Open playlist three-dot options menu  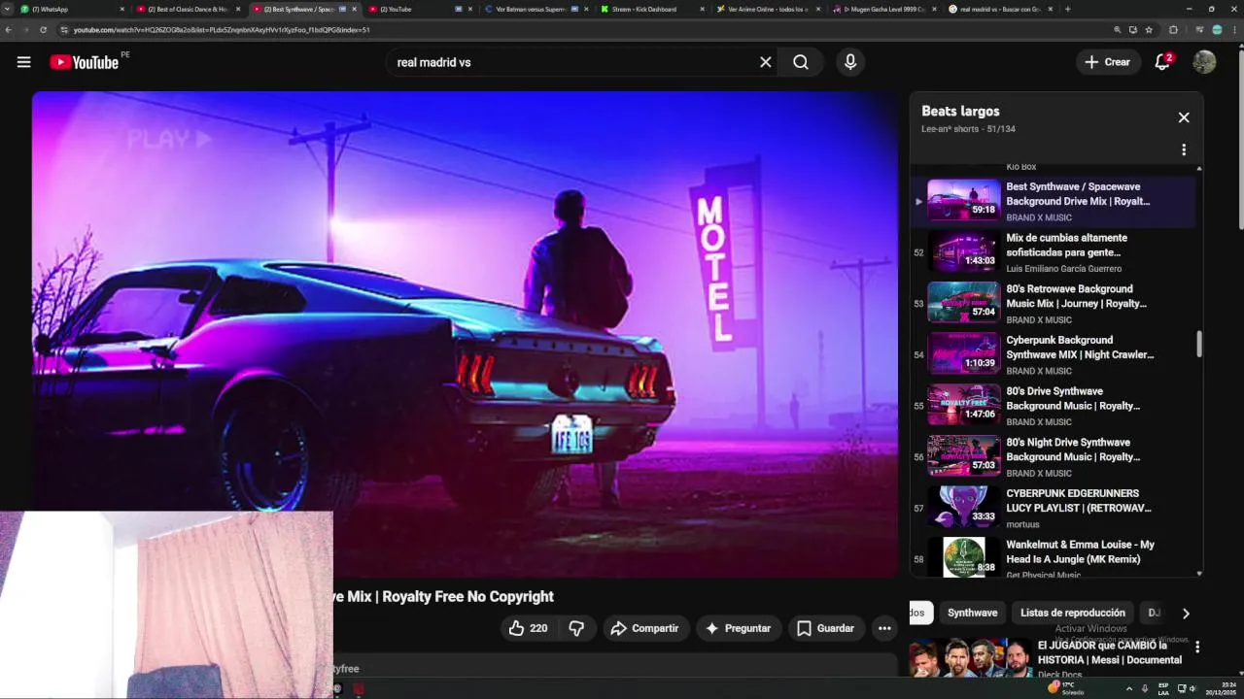coord(1184,150)
